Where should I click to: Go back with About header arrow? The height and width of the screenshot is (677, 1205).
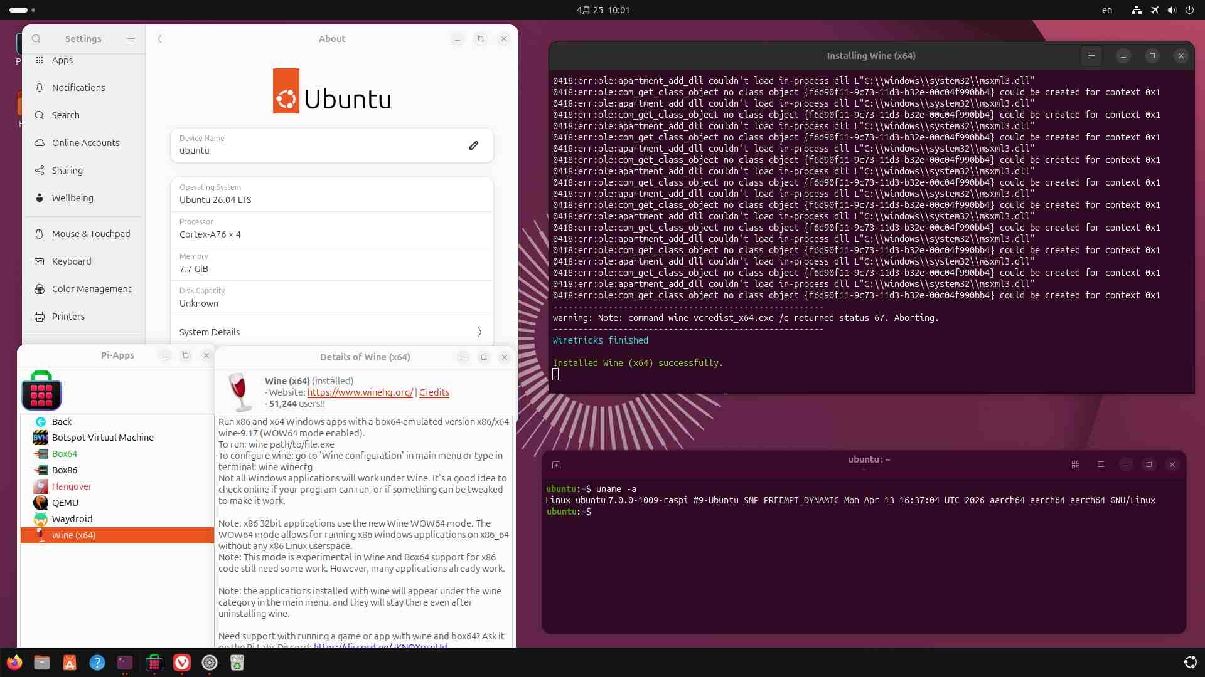click(x=160, y=39)
